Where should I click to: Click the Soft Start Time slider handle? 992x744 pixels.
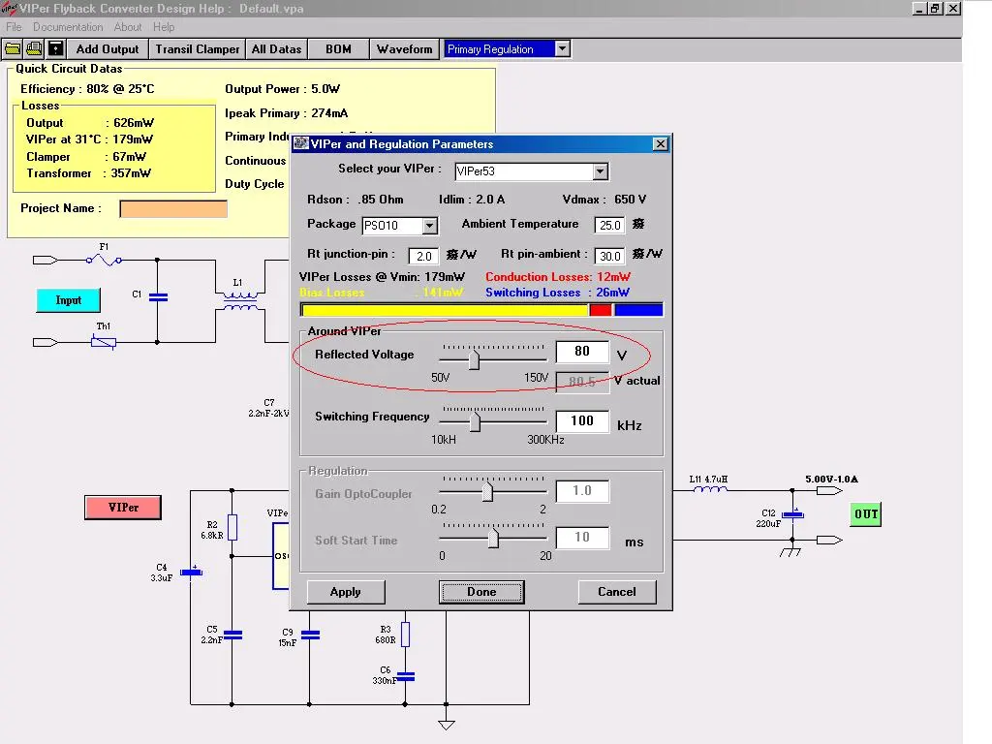tap(493, 539)
